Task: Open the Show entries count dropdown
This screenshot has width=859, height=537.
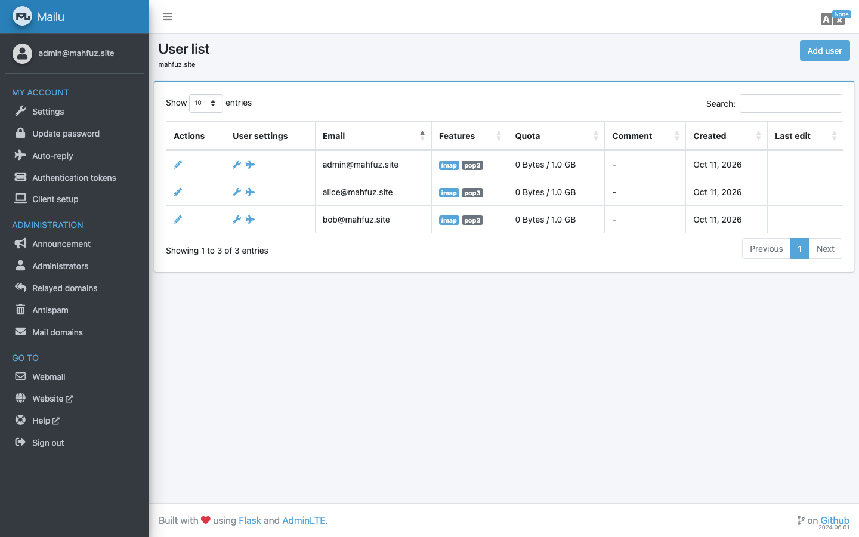Action: click(x=206, y=103)
